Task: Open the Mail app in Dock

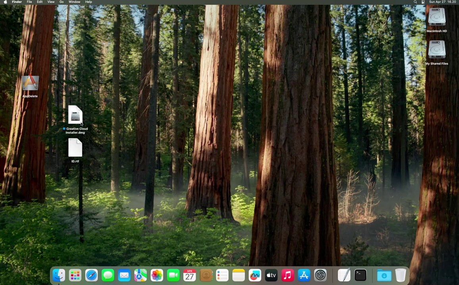Action: point(124,275)
